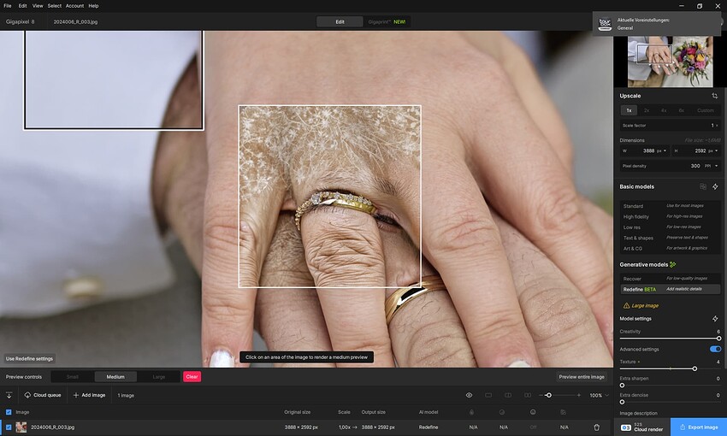Delete the 2024006_R_003.jpg row with the trash icon
The width and height of the screenshot is (727, 436).
tap(597, 427)
